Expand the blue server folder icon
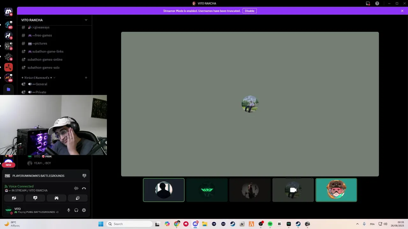The height and width of the screenshot is (229, 408). (8, 89)
